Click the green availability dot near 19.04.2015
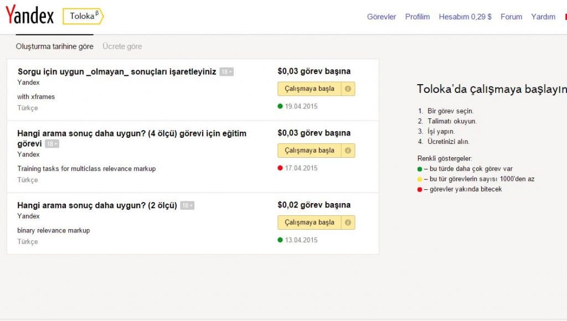Viewport: 567px width, 321px height. tap(280, 106)
